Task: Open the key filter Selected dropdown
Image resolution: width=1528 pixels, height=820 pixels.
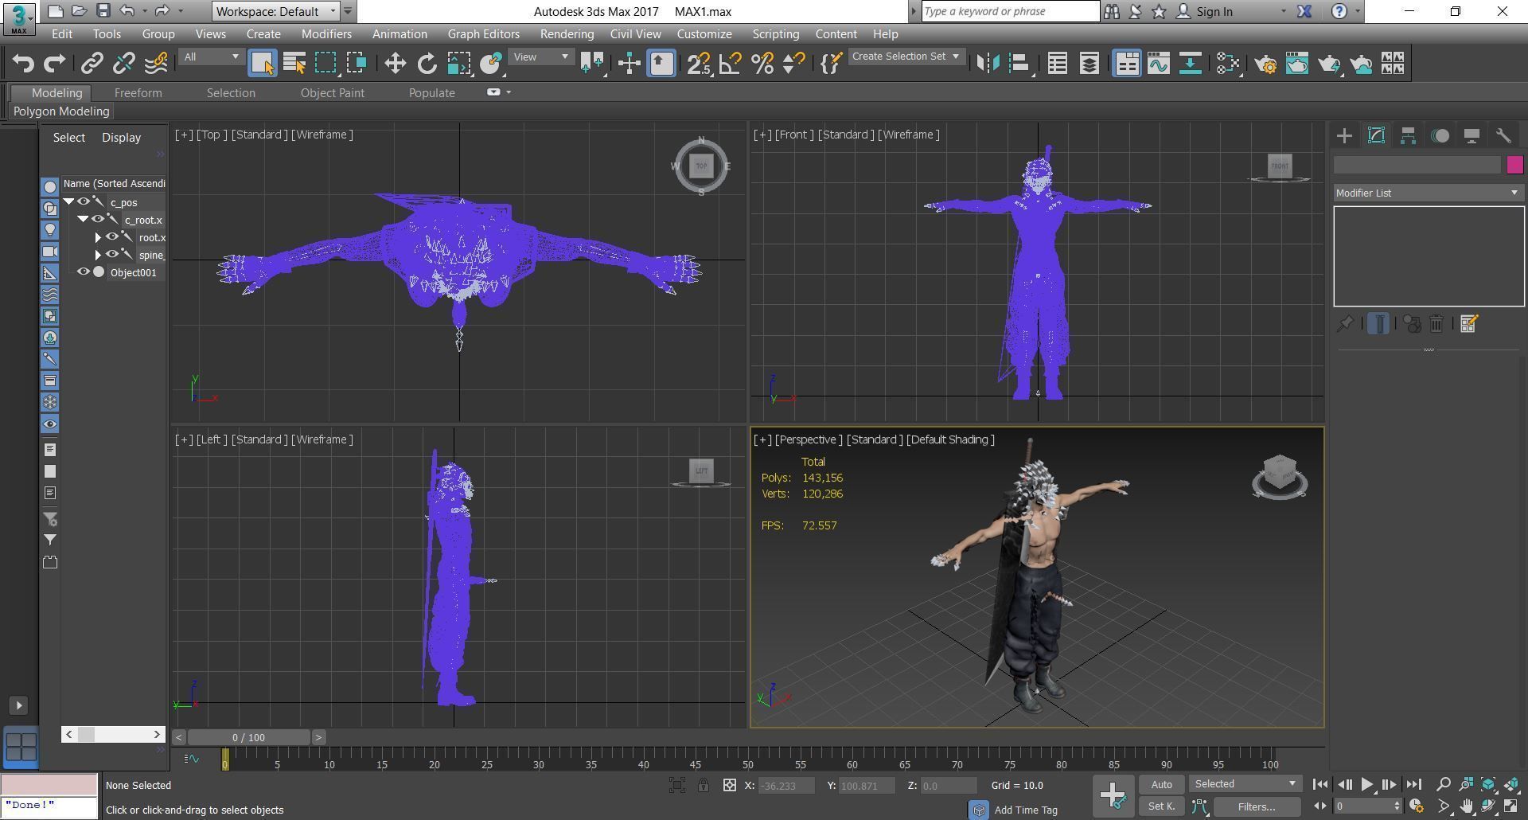Action: (x=1245, y=784)
